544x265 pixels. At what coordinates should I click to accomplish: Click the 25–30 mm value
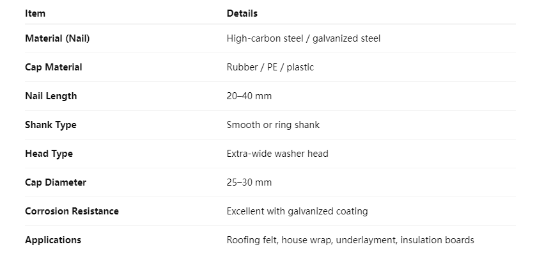click(249, 182)
